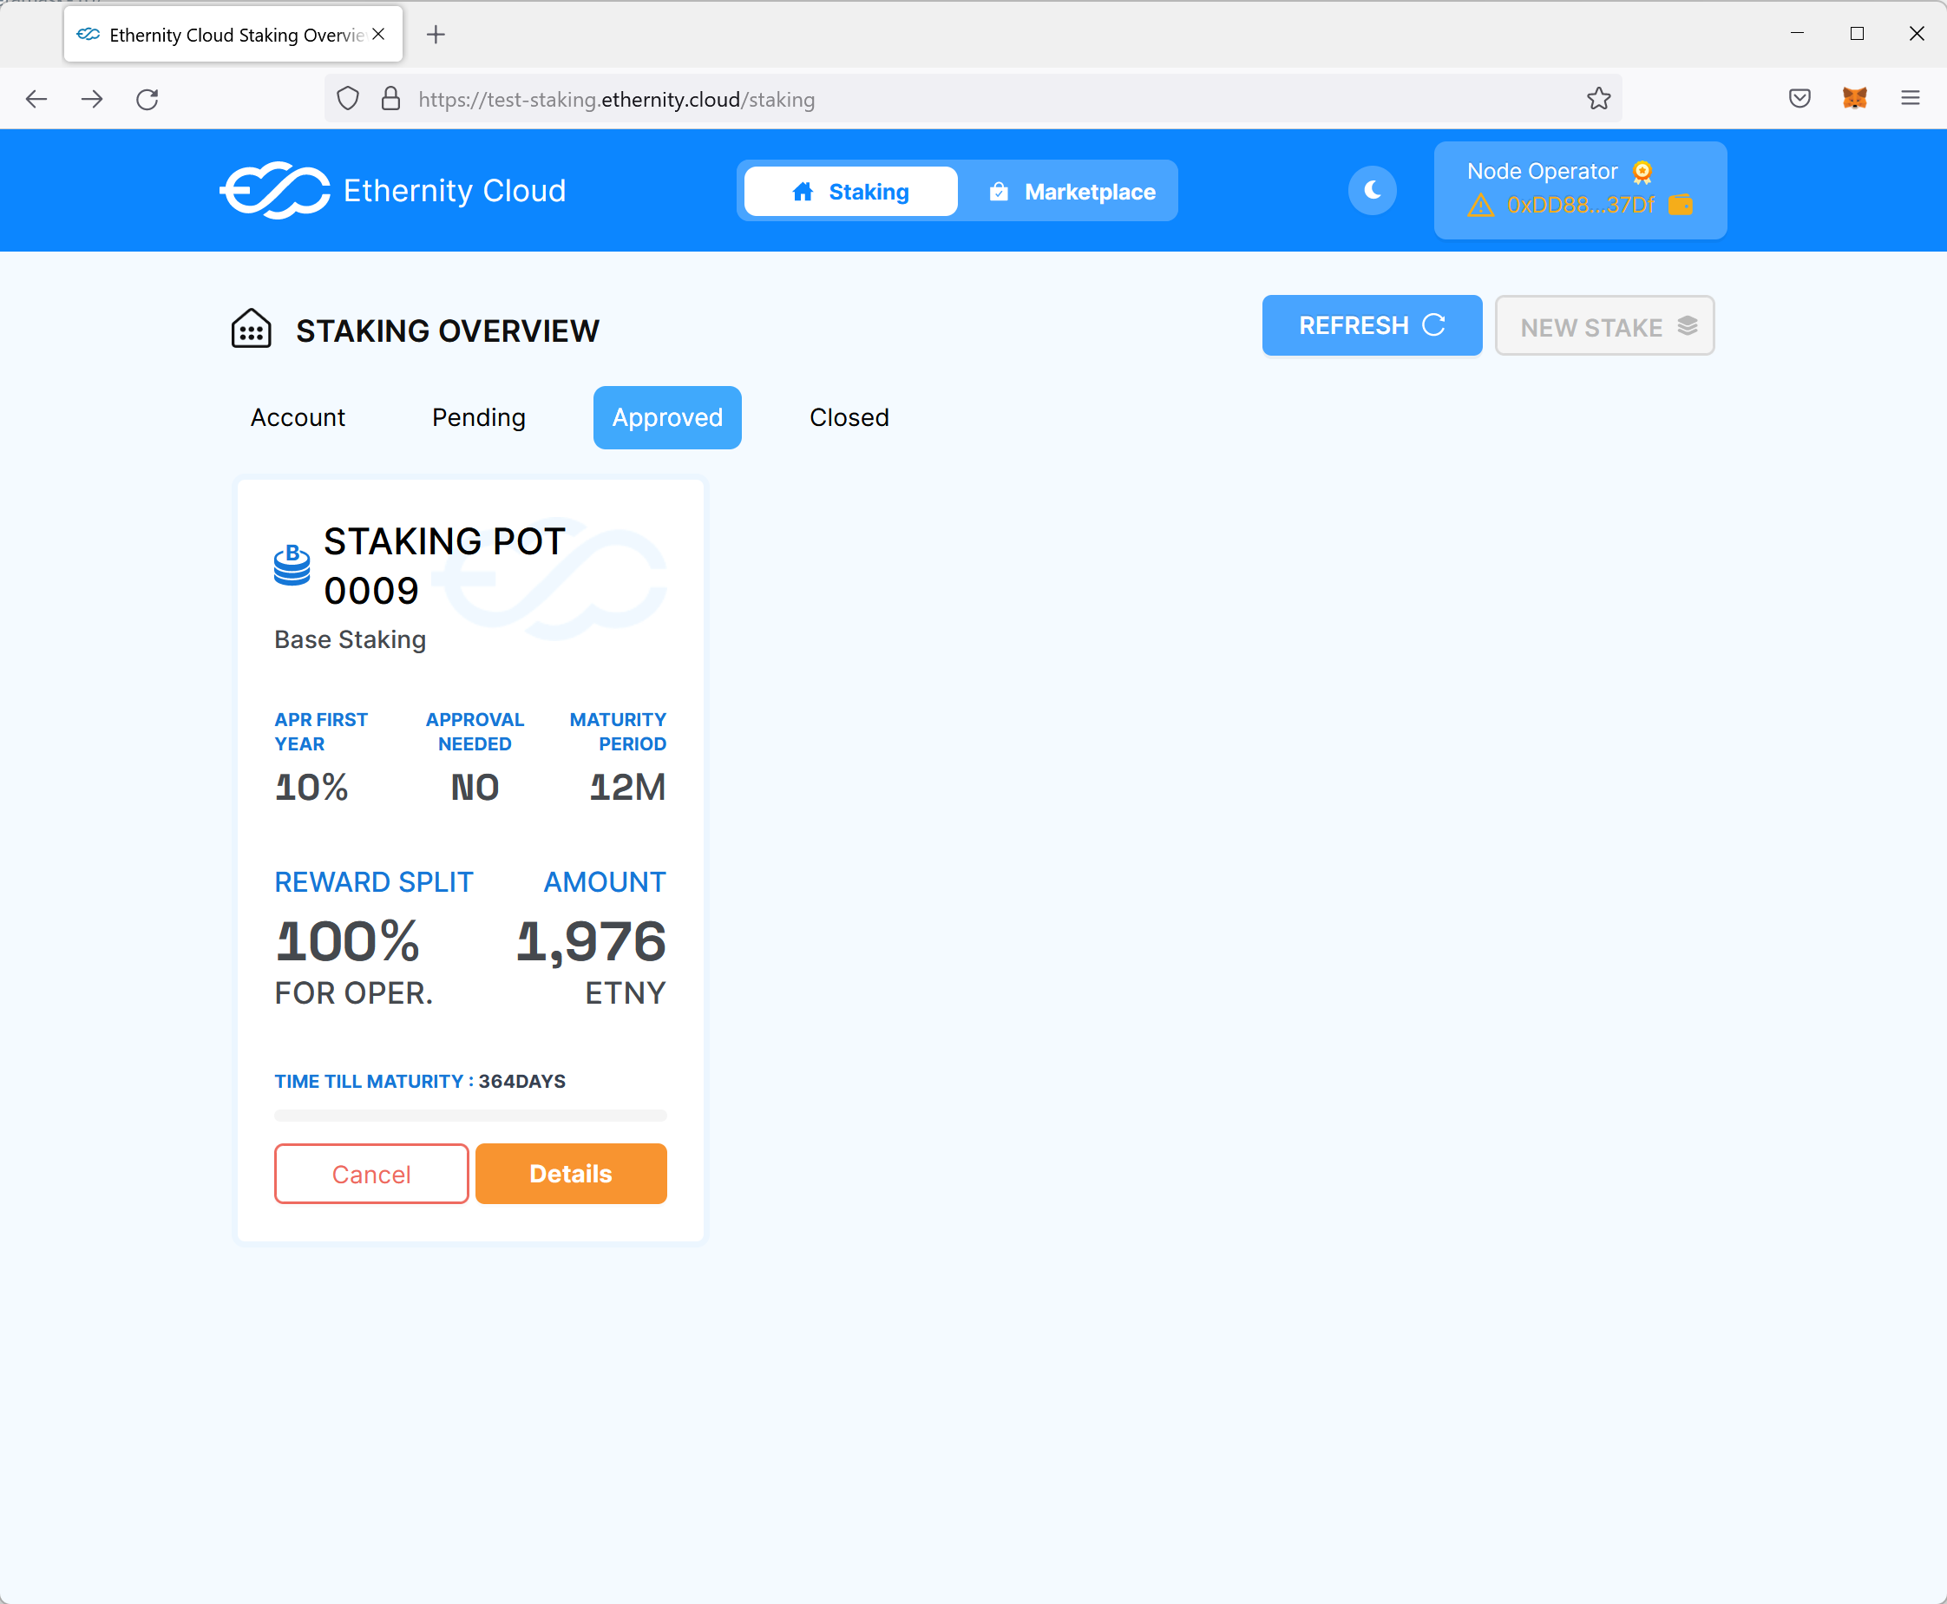Open MetaMask fox extension icon
This screenshot has height=1604, width=1947.
tap(1853, 98)
